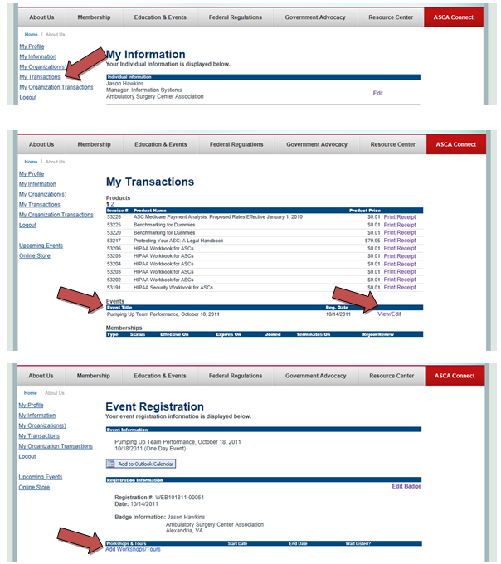Image resolution: width=501 pixels, height=564 pixels.
Task: Open Resource Center tab on My Information page
Action: 391,17
